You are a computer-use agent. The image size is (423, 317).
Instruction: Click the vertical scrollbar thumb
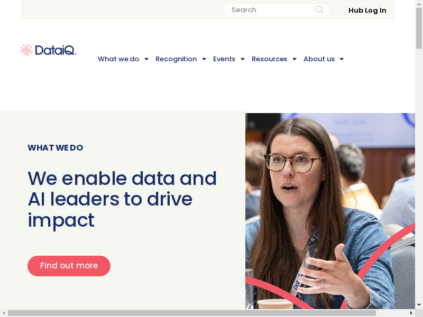[419, 29]
